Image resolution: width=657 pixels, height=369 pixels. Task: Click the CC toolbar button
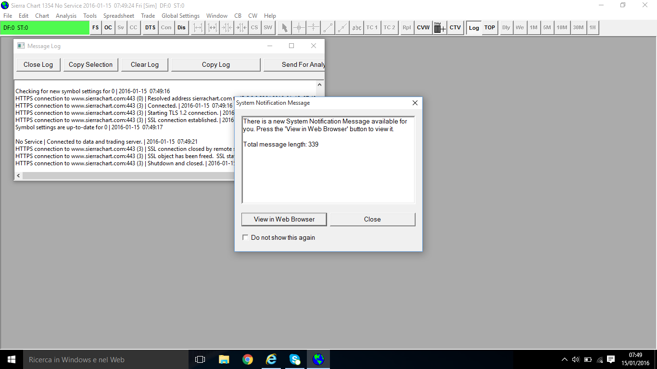[x=134, y=27]
